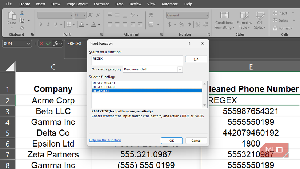Click Cancel in Insert Function dialog

tap(196, 141)
